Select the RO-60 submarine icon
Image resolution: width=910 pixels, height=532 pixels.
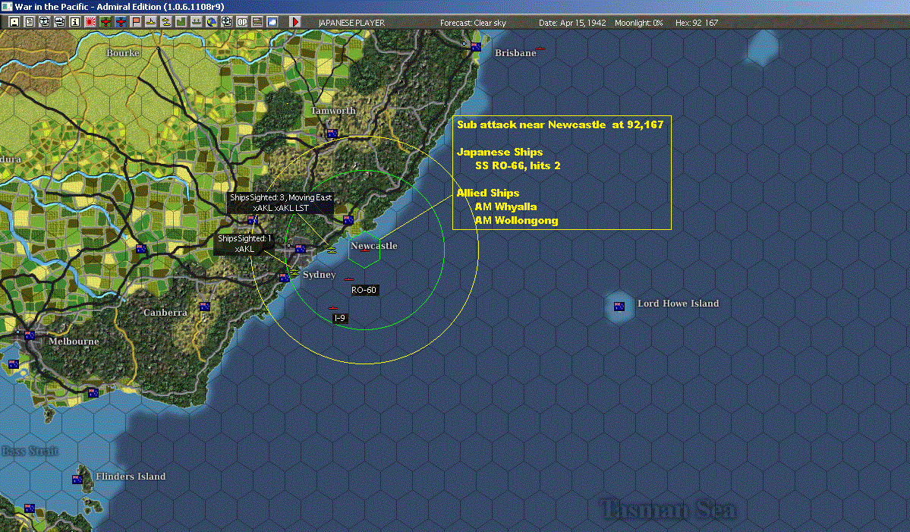click(349, 279)
